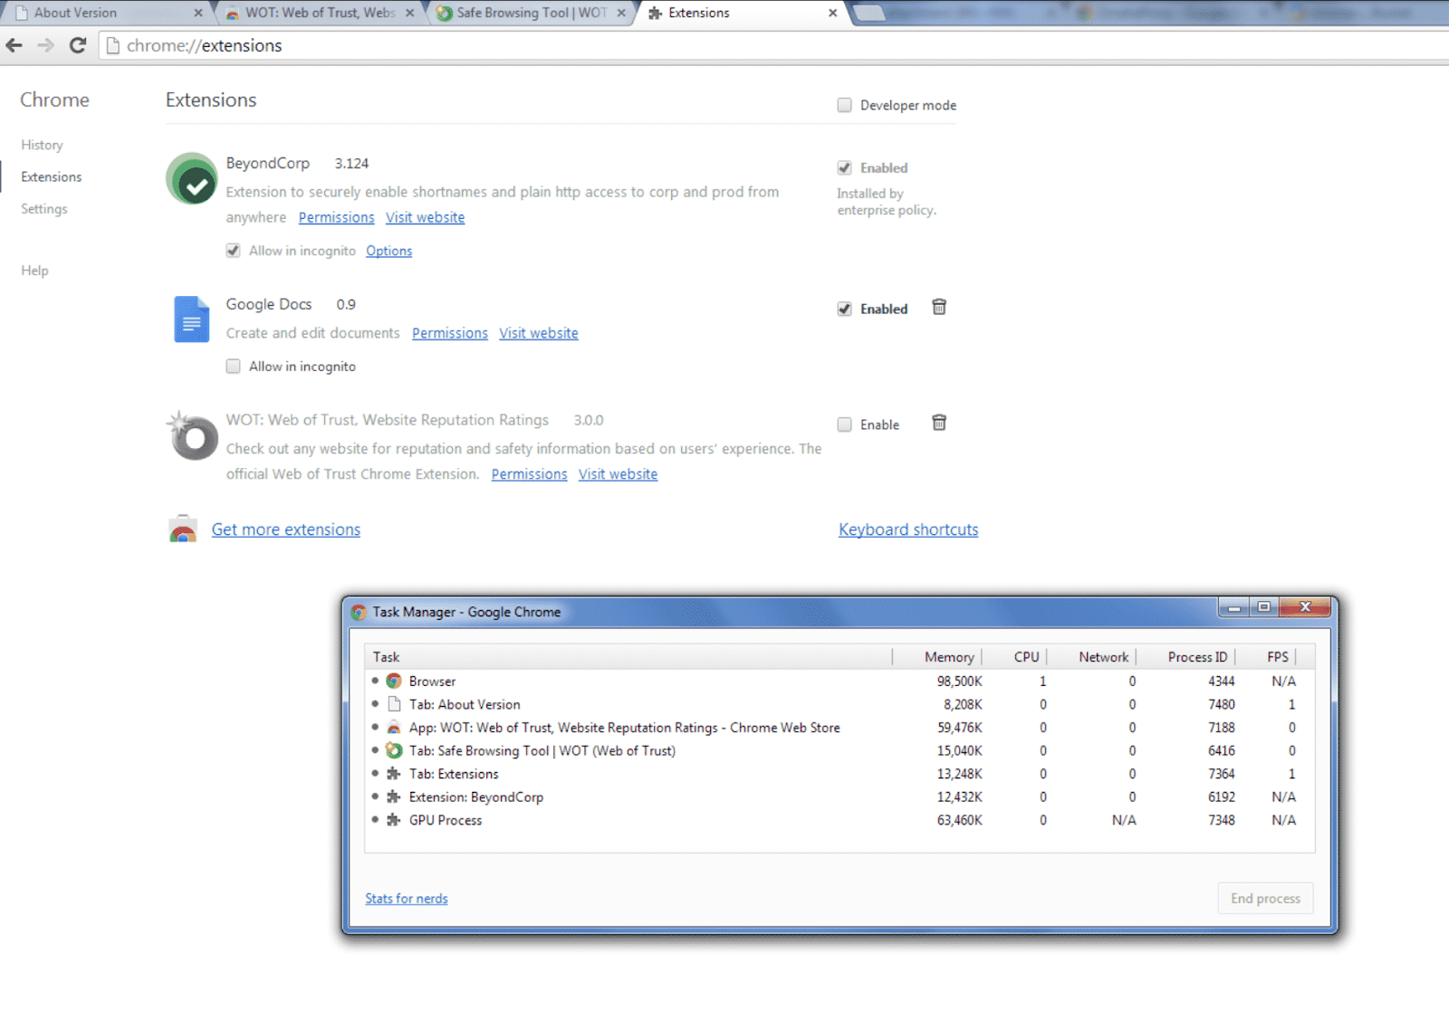Viewport: 1449px width, 1030px height.
Task: Enable the WOT extension
Action: click(x=844, y=424)
